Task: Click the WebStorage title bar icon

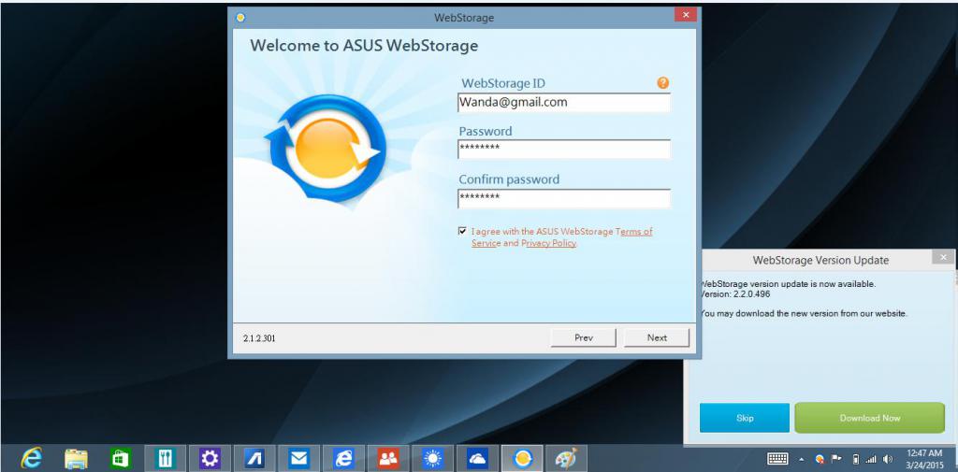Action: coord(240,17)
